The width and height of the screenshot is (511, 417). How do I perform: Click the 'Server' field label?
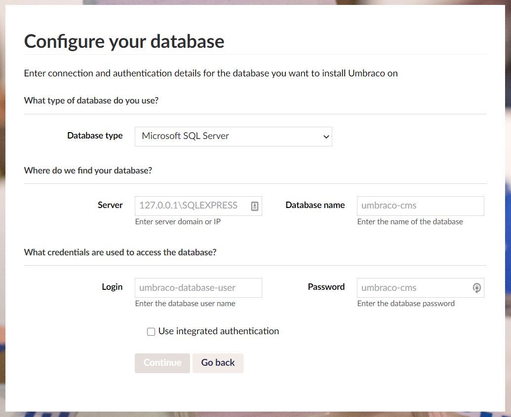click(x=110, y=205)
